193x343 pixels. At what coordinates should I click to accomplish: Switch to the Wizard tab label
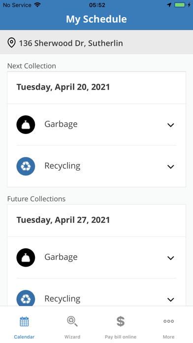point(72,337)
